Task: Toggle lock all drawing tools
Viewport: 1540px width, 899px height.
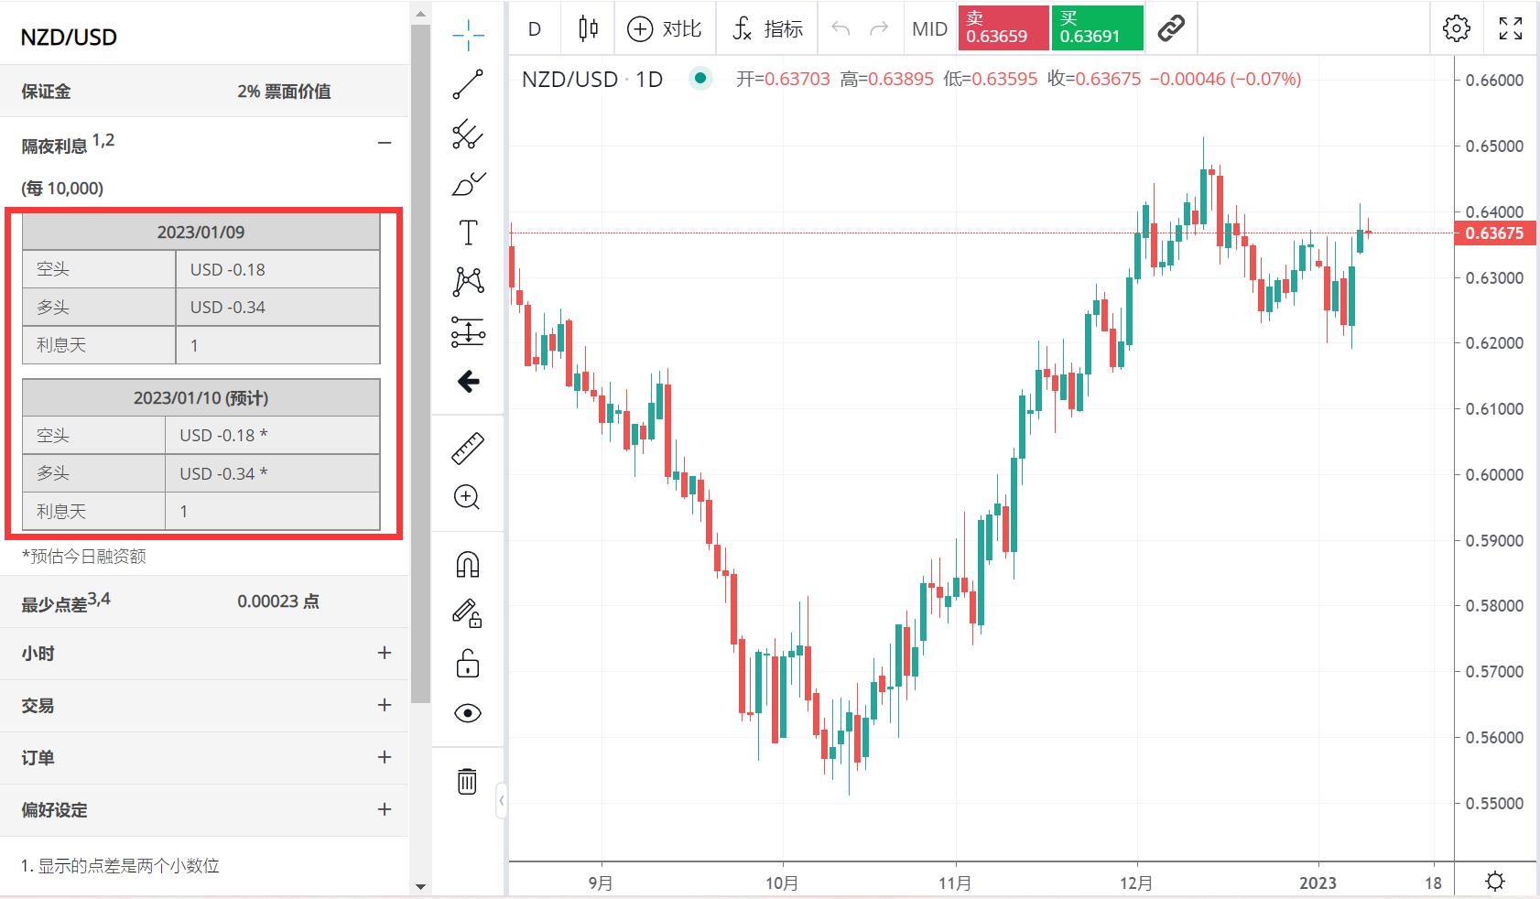Action: tap(468, 664)
